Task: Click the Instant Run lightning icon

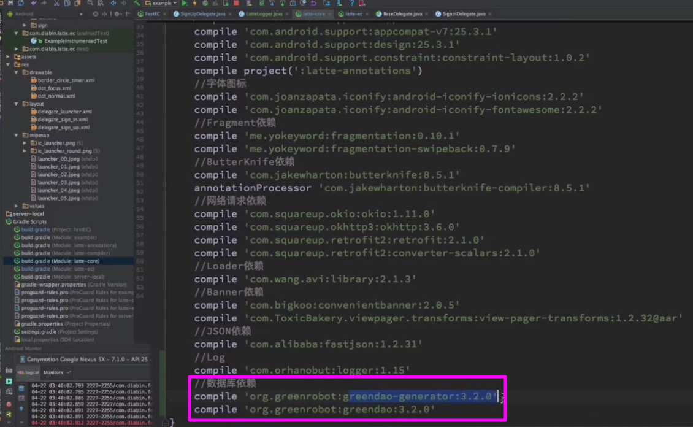Action: [194, 2]
